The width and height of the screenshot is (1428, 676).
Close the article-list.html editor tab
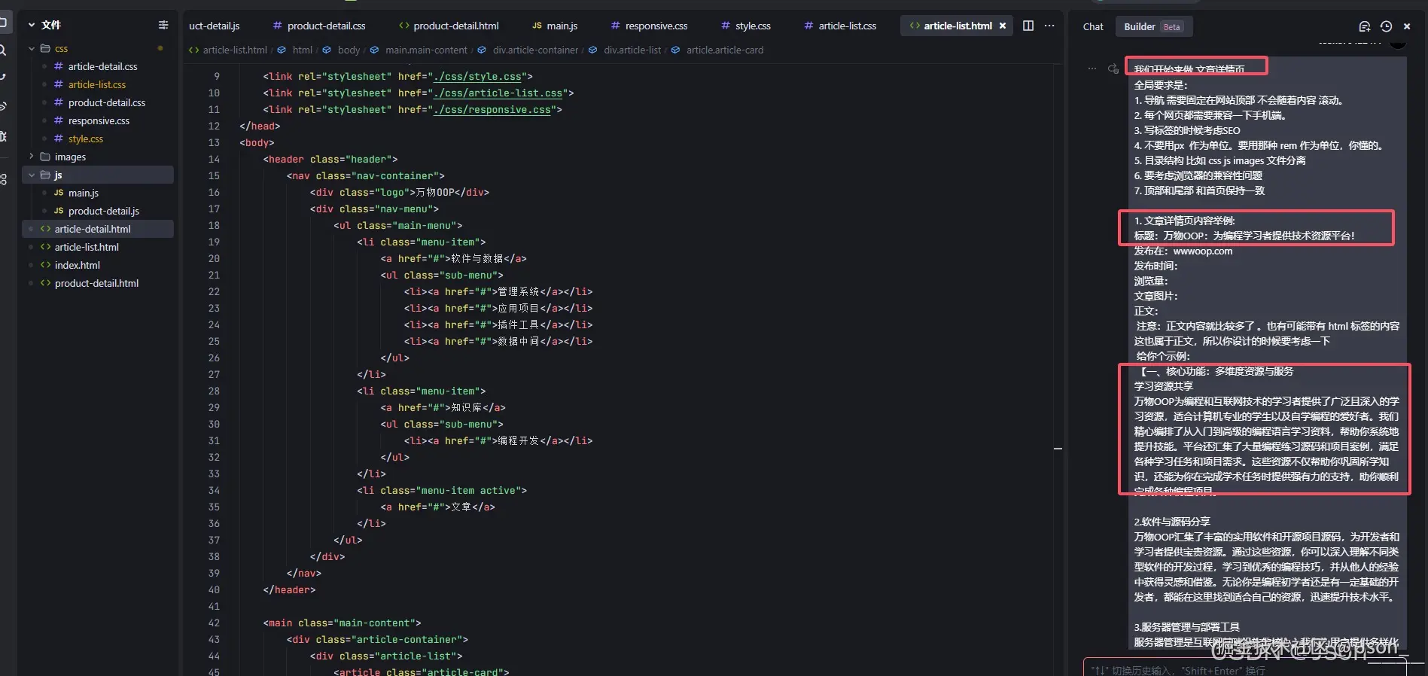coord(1003,26)
